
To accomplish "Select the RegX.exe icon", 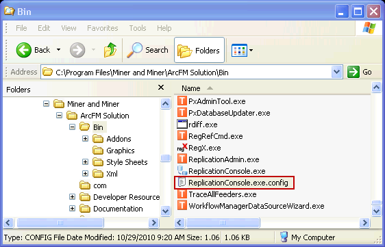I will [x=182, y=148].
